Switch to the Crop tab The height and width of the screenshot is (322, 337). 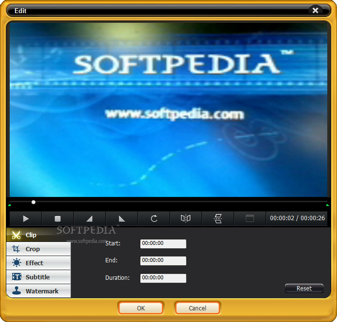38,249
